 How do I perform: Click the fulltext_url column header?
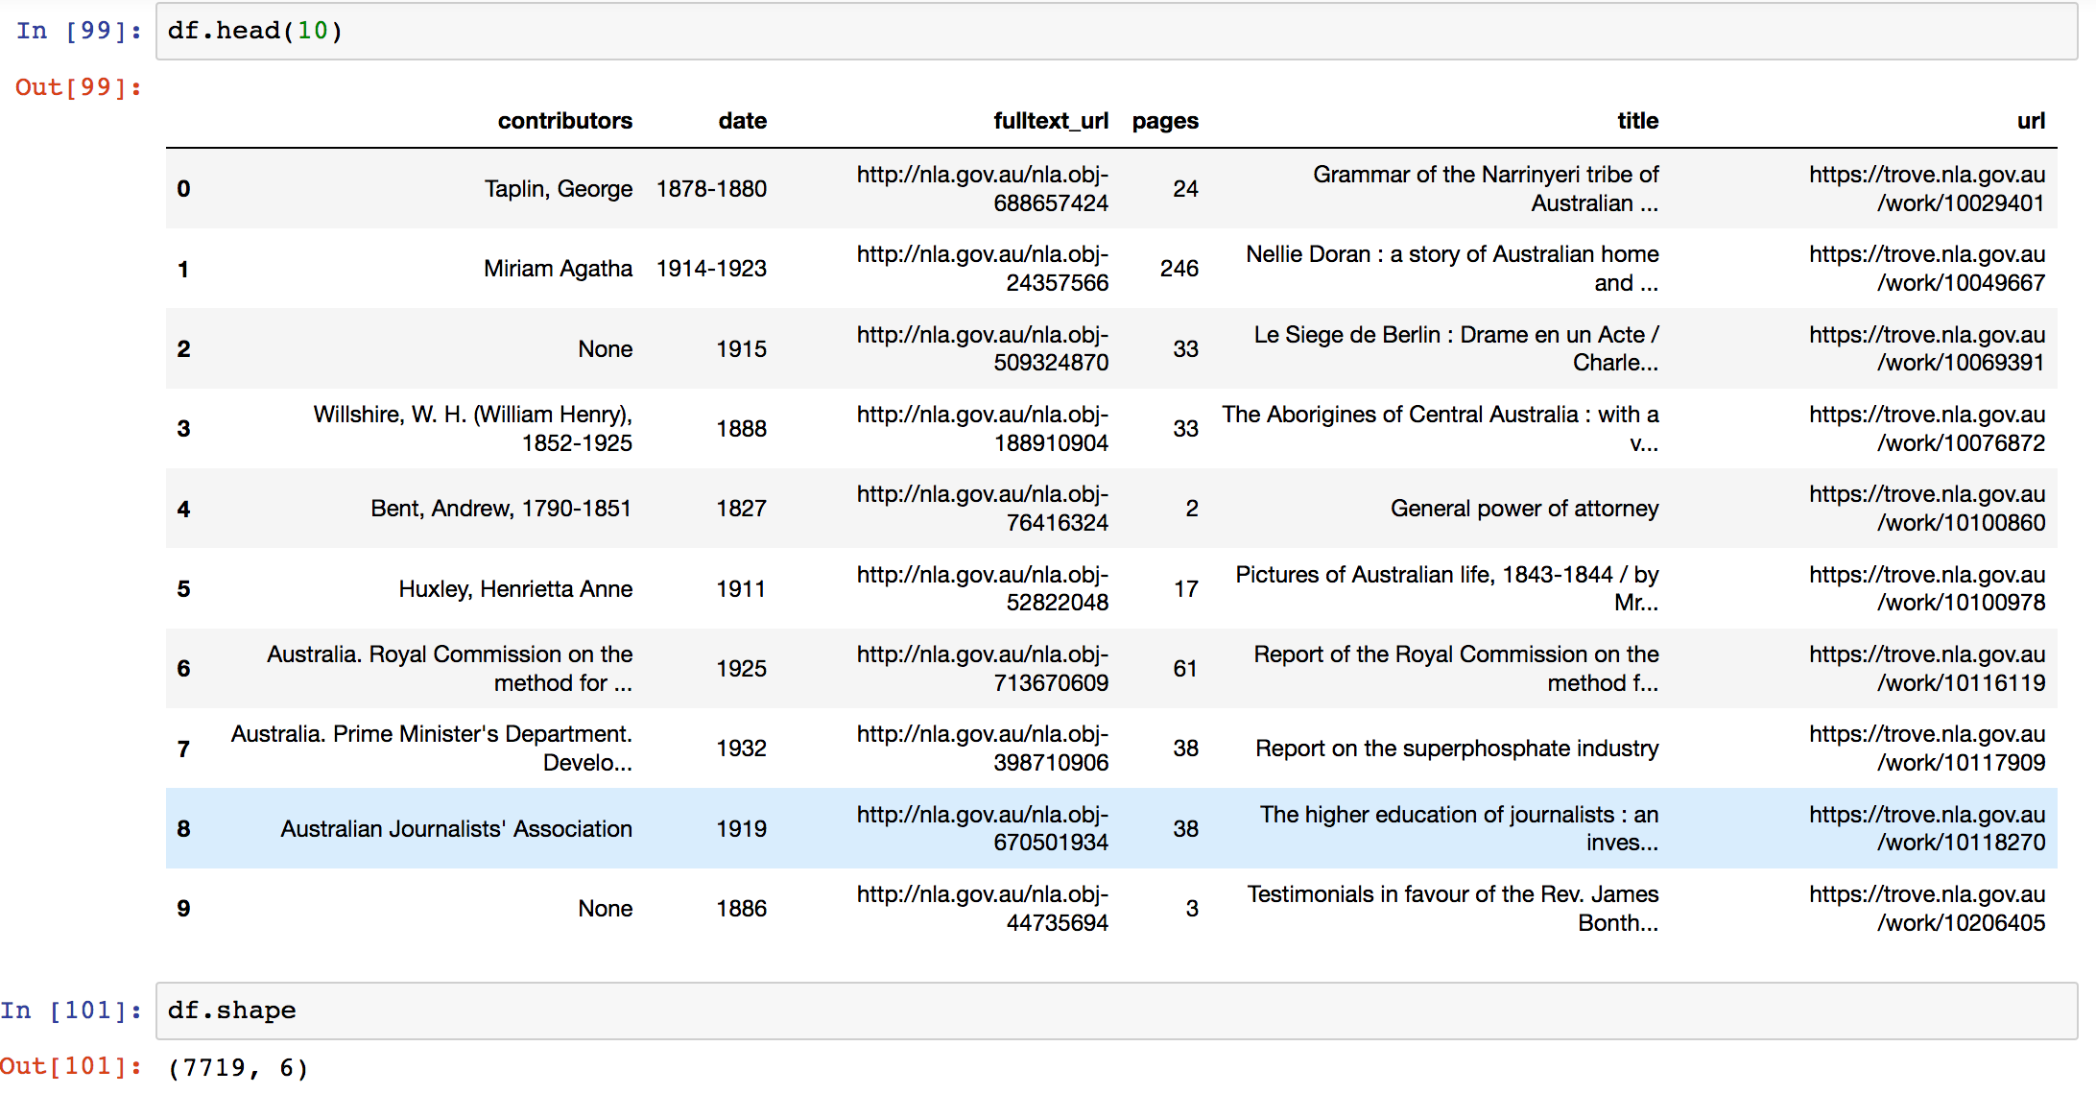pyautogui.click(x=1051, y=121)
